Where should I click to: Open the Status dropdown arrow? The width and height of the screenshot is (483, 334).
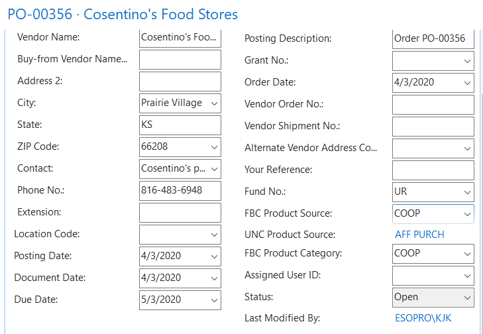pyautogui.click(x=467, y=298)
